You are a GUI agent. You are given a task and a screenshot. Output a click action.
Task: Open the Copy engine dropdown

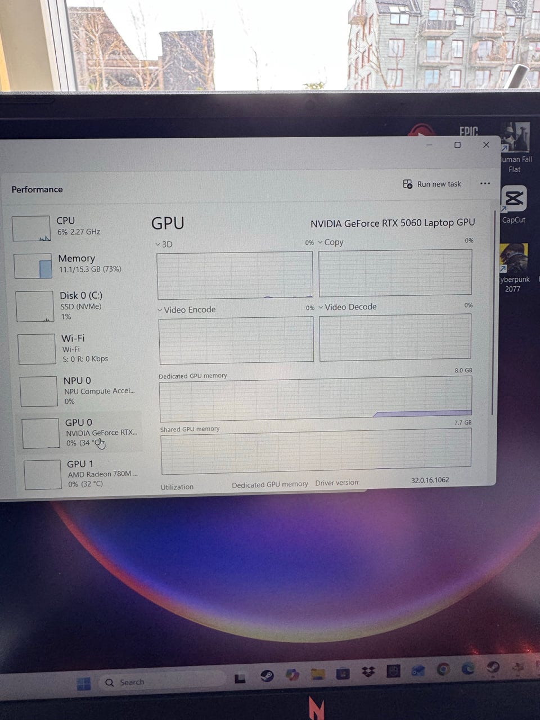point(331,242)
